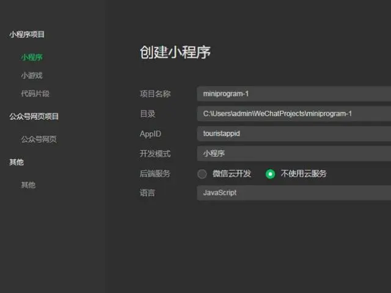Click the 创建小程序 page title
Screen dimensions: 391x293
click(175, 52)
